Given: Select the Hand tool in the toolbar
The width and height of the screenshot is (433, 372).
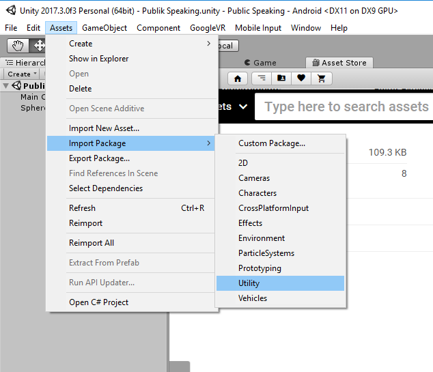Looking at the screenshot, I should pos(18,46).
